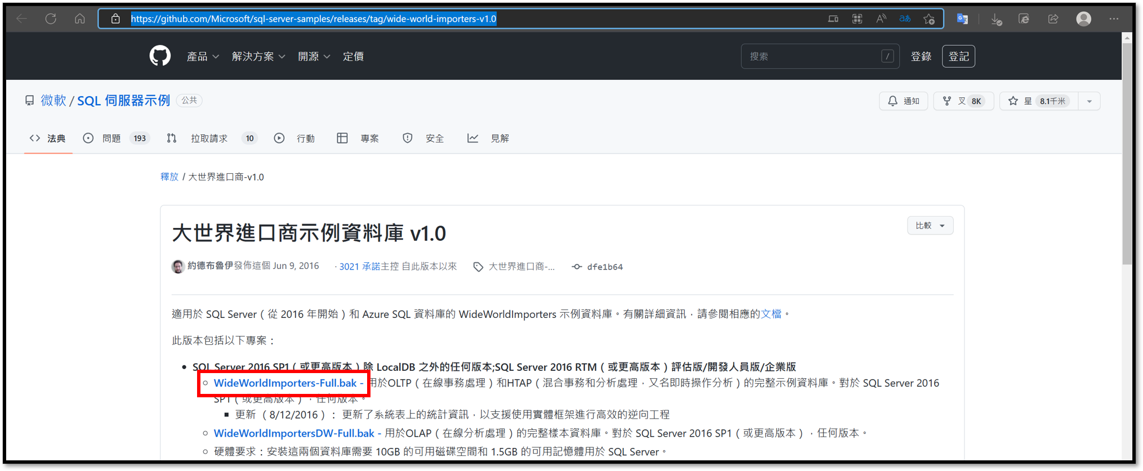Click the tag 大世界進口商-... link
The width and height of the screenshot is (1143, 471).
coord(514,266)
